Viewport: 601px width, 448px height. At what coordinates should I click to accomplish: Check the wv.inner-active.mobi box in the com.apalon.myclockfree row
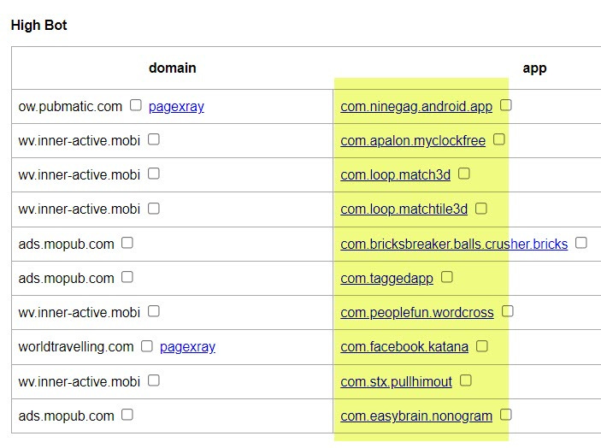coord(154,139)
